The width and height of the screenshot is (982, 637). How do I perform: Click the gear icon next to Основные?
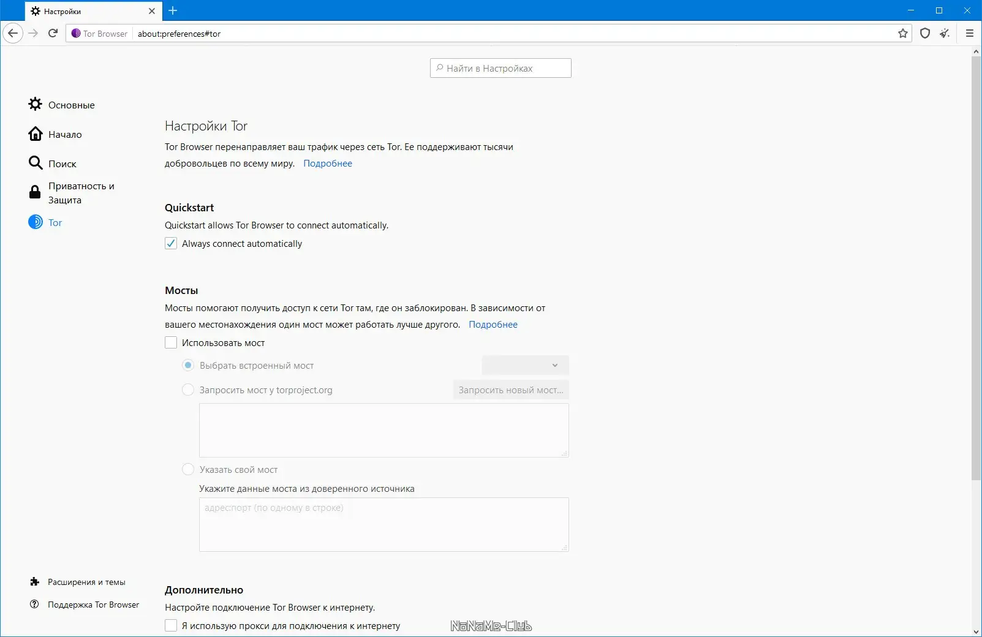tap(36, 104)
